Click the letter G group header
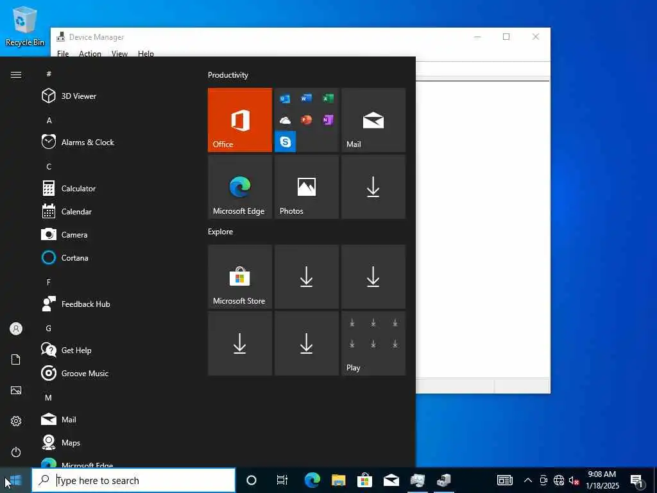This screenshot has height=493, width=657. coord(49,328)
